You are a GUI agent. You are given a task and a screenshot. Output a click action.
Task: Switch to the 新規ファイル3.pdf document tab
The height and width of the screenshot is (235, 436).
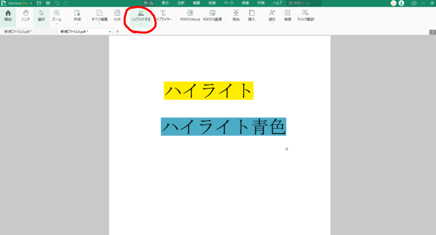click(18, 31)
